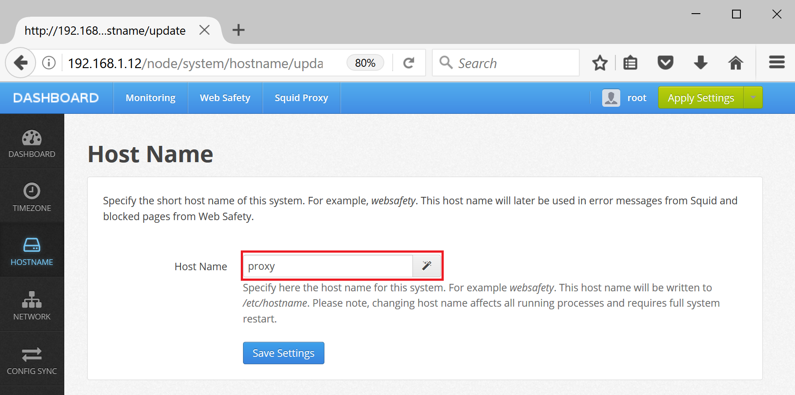Click the Host Name page heading
Viewport: 795px width, 395px height.
151,154
